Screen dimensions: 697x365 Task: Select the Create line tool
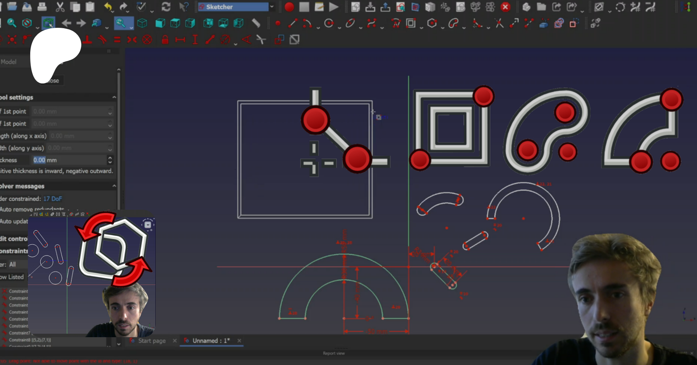292,24
